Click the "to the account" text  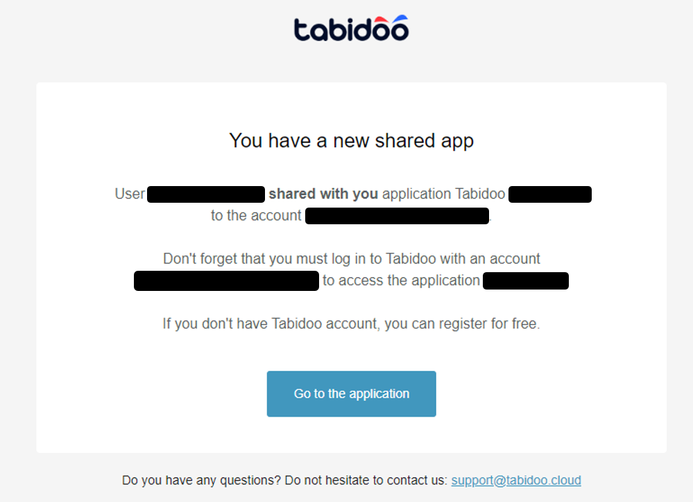pos(256,216)
